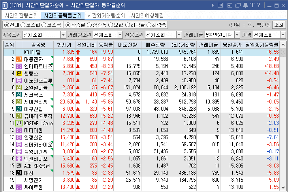Pin the window with the pushpin icon

[x=245, y=5]
